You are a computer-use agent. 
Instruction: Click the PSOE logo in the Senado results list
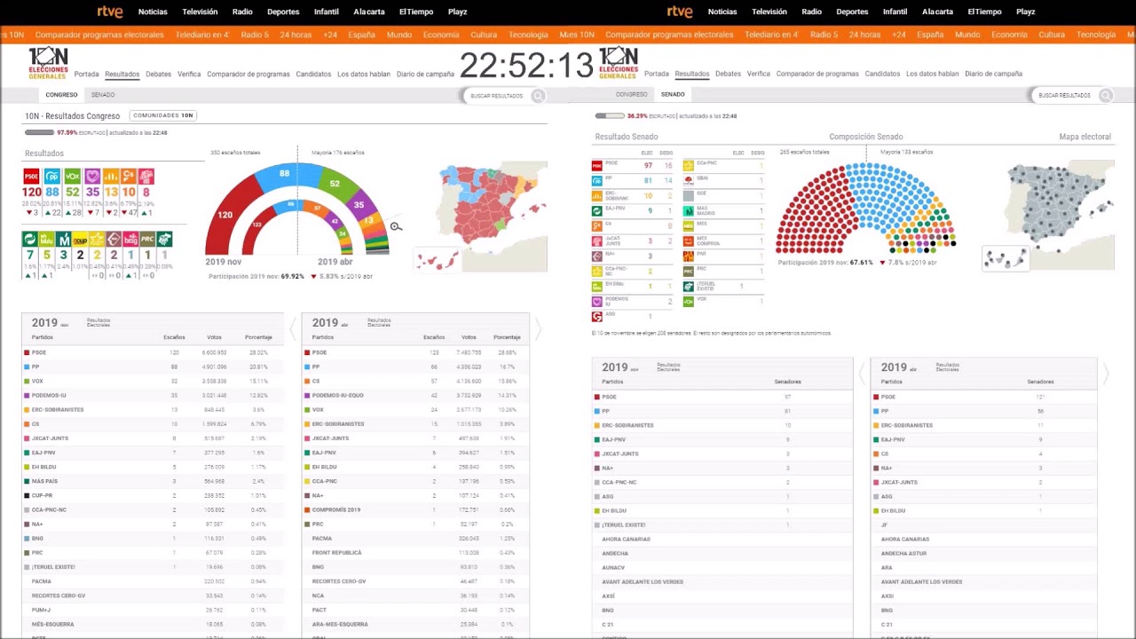pos(597,166)
